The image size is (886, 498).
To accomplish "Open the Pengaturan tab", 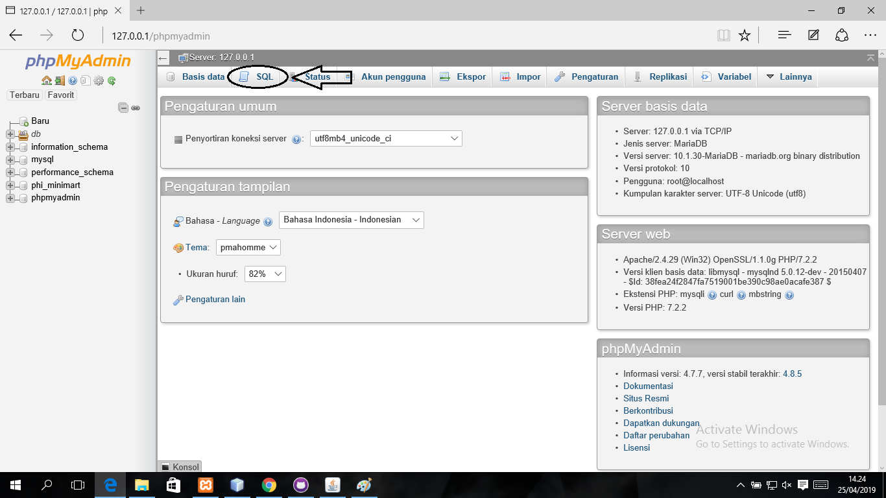I will pos(586,77).
